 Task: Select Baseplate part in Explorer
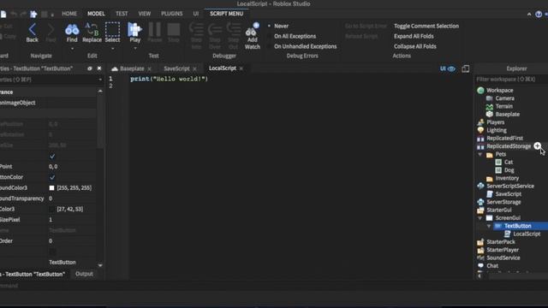pyautogui.click(x=508, y=115)
